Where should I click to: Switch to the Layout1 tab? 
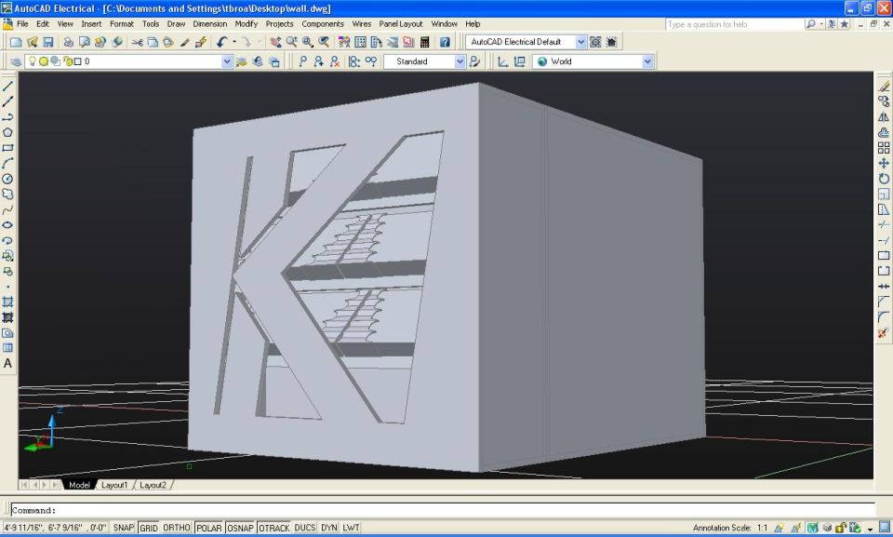114,485
